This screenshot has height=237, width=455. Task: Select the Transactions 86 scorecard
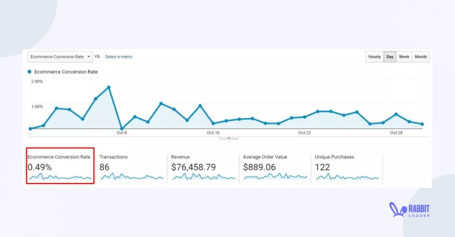click(x=132, y=168)
